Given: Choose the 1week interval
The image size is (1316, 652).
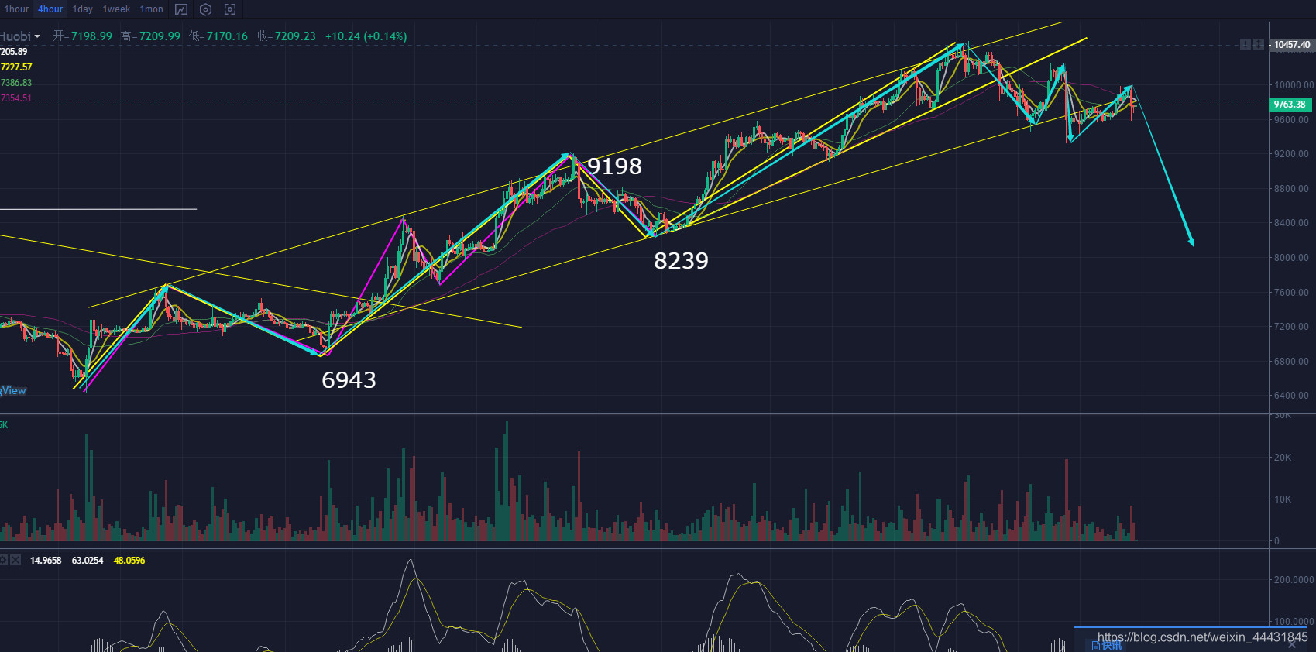Looking at the screenshot, I should 116,9.
